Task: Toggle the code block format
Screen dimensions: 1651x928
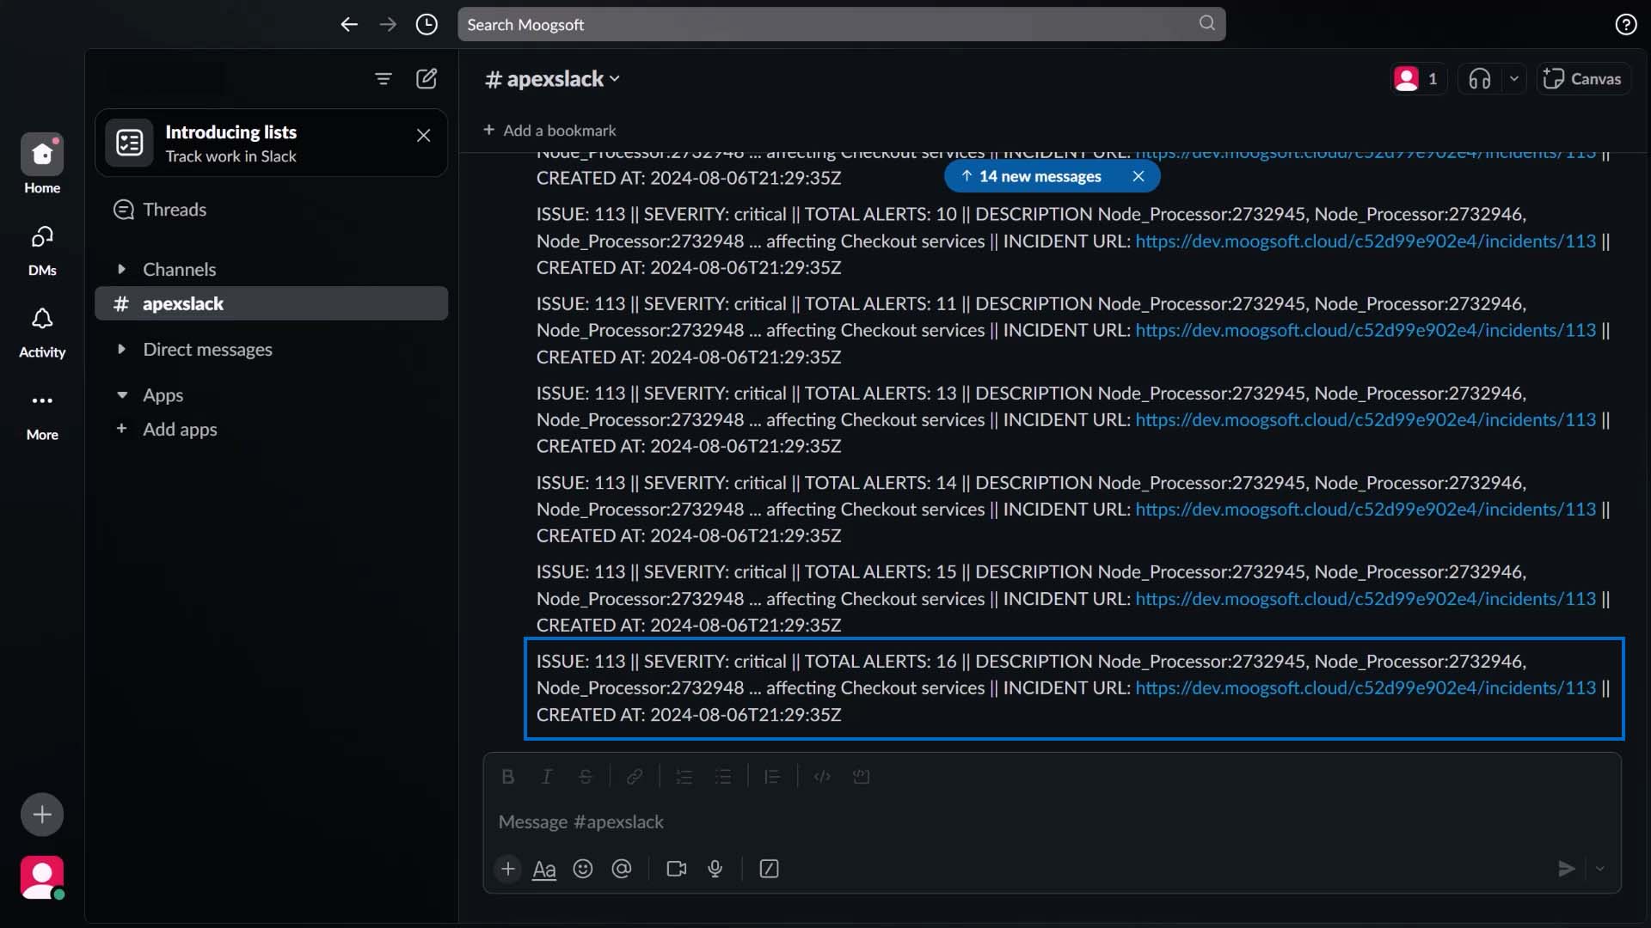Action: tap(861, 777)
